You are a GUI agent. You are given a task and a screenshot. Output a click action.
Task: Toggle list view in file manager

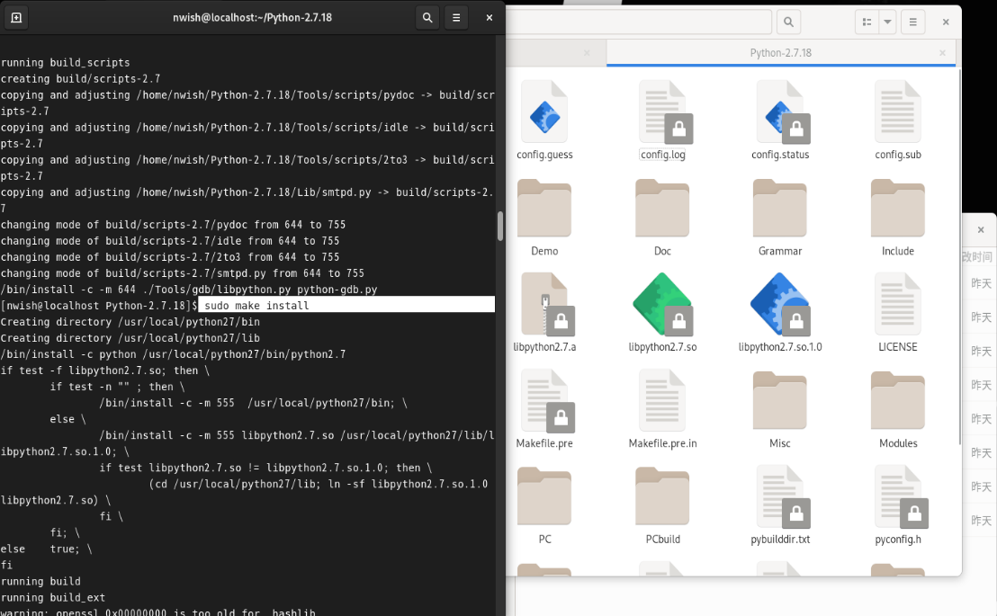click(867, 22)
